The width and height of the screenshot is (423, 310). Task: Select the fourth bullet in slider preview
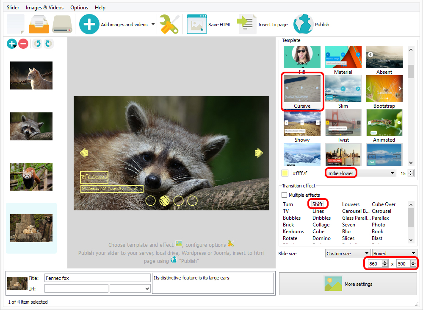click(x=192, y=201)
